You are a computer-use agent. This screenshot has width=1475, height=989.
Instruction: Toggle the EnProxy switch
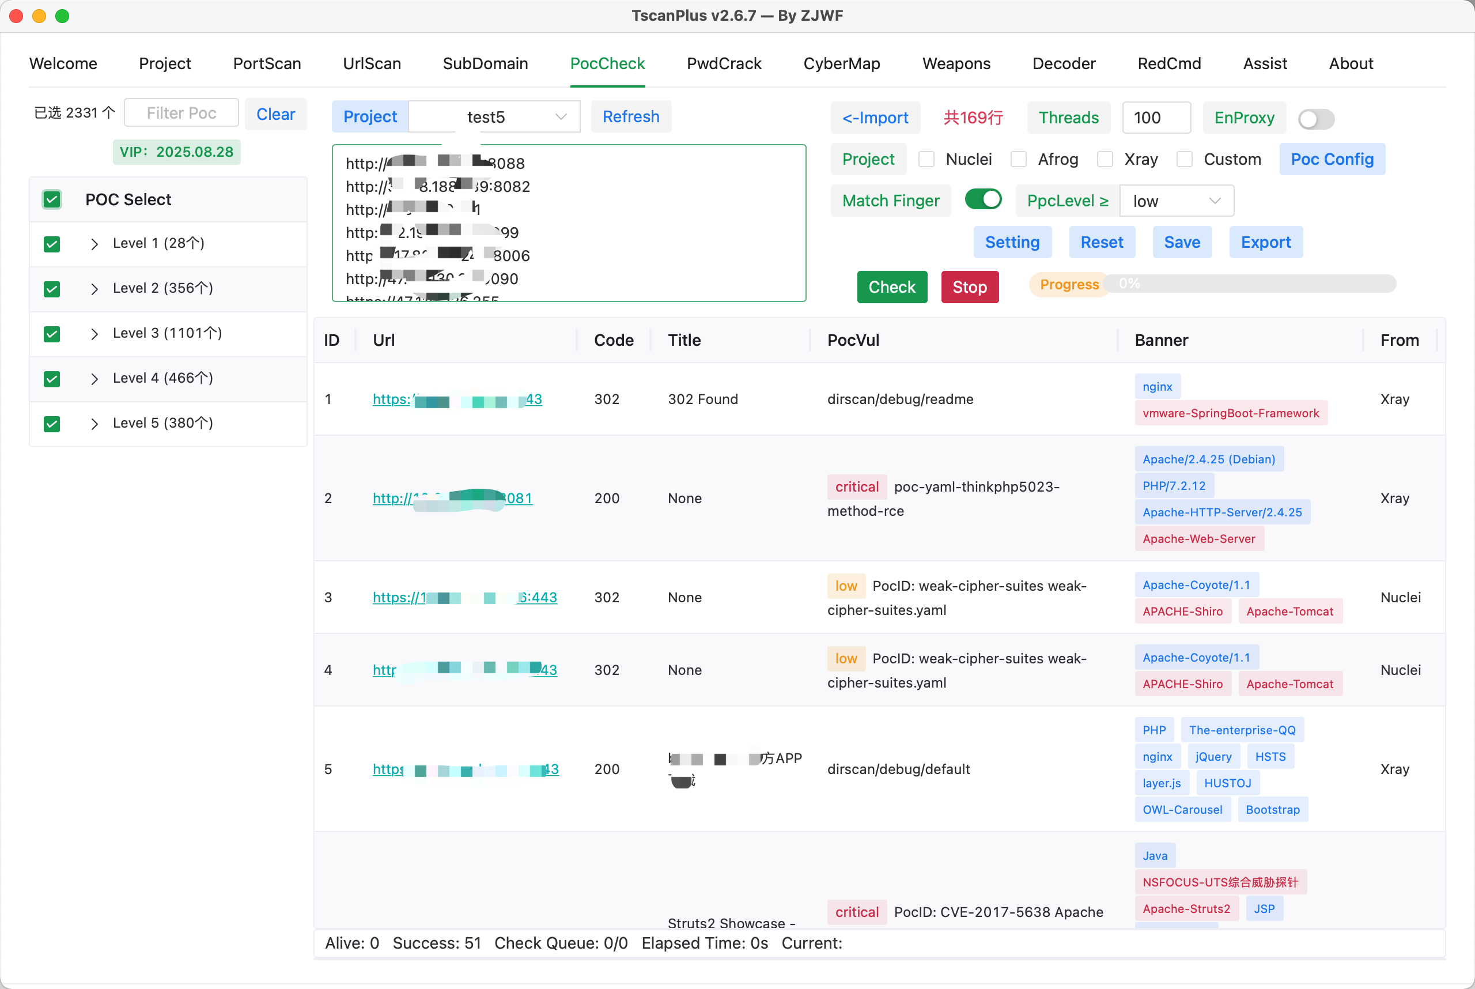point(1316,119)
